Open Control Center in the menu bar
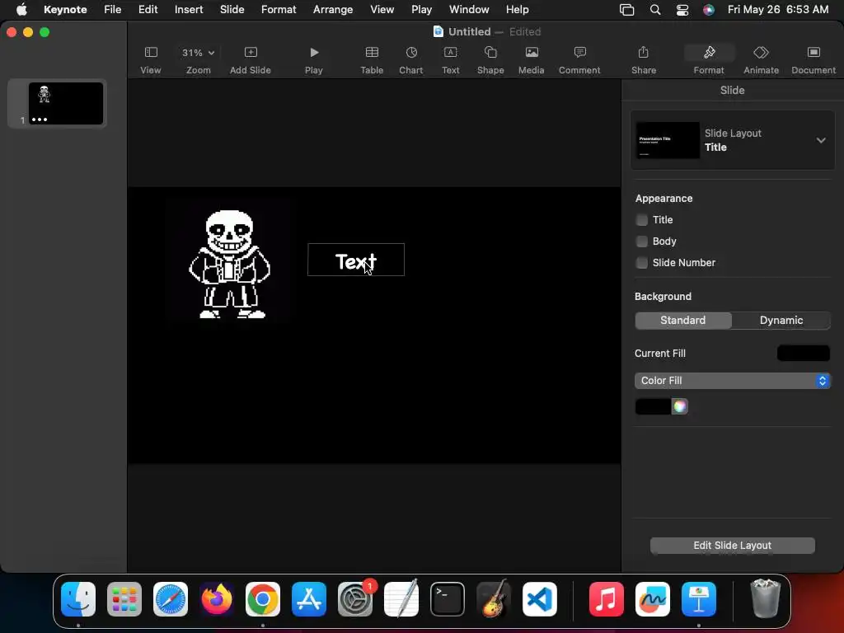The width and height of the screenshot is (844, 633). click(682, 10)
